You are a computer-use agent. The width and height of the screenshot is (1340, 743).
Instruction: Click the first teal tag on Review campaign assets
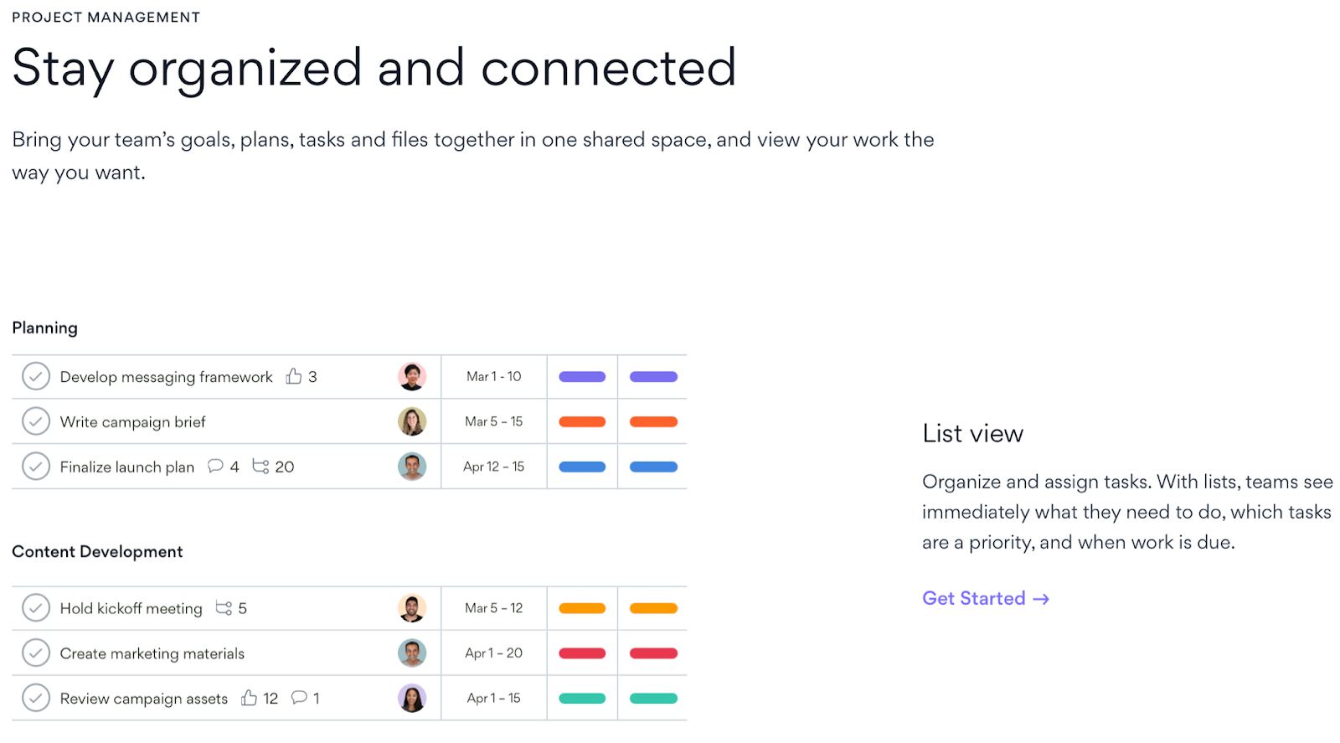582,699
